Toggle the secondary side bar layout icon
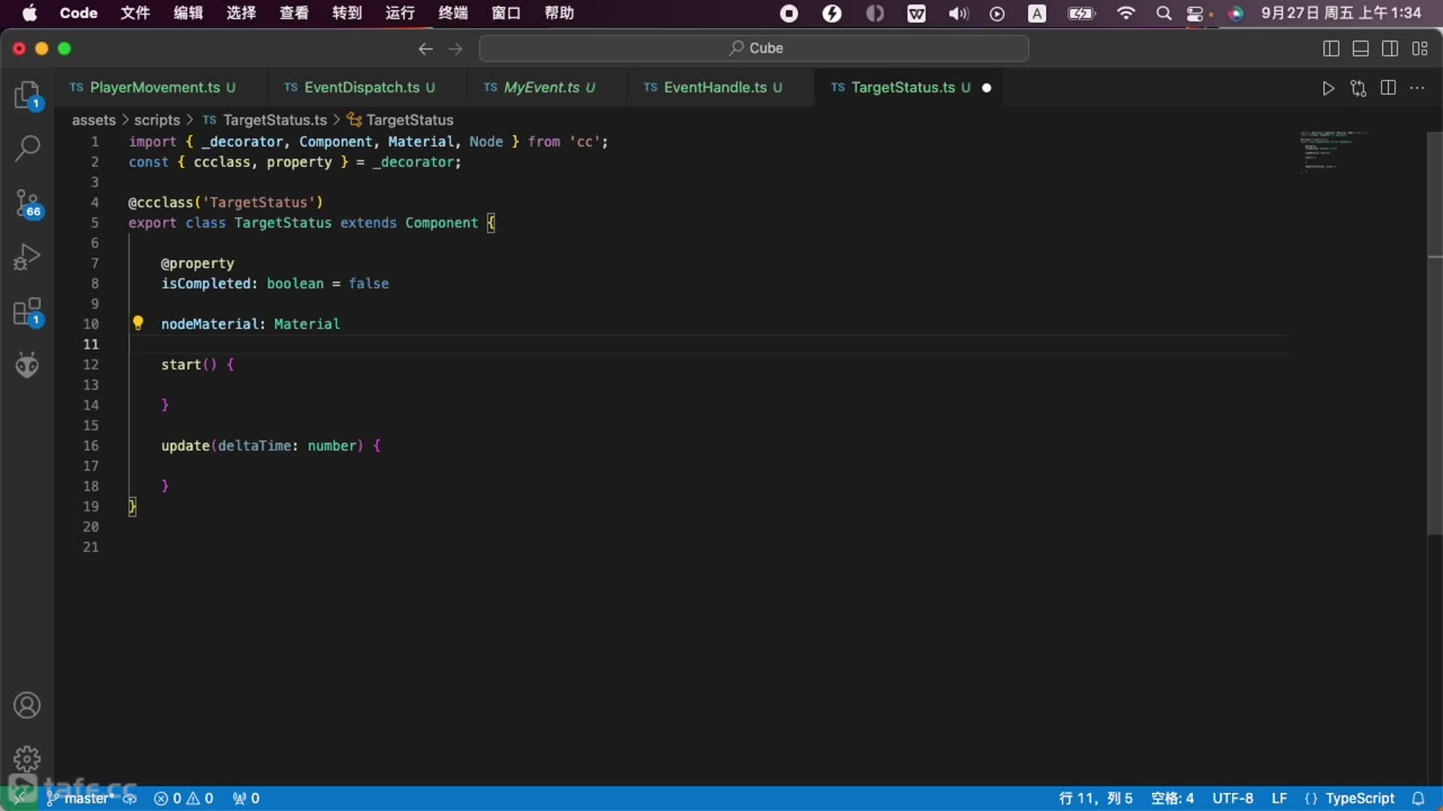Screen dimensions: 1443x811 (1390, 49)
